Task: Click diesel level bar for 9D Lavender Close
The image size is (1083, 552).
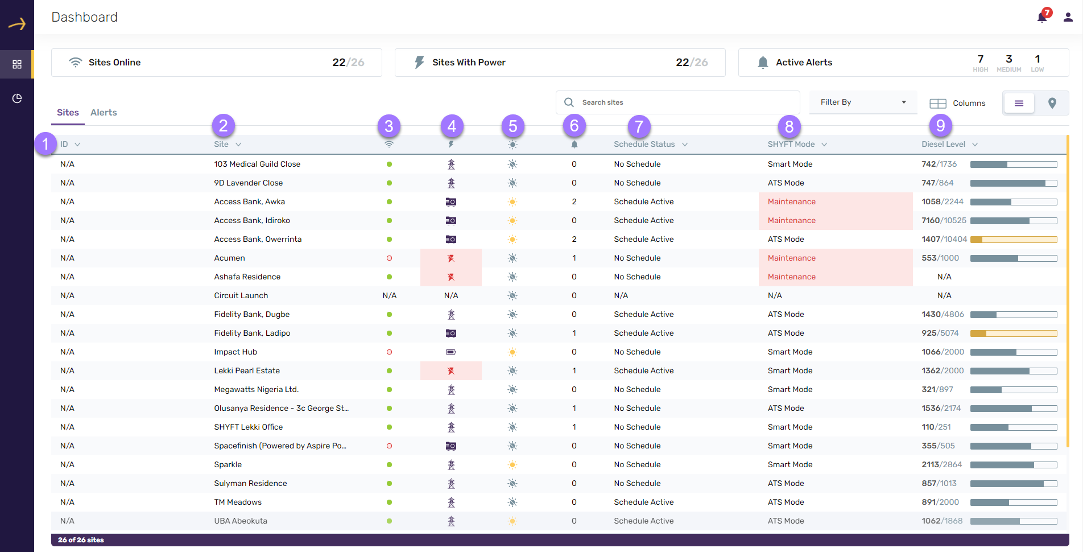Action: pos(1014,183)
